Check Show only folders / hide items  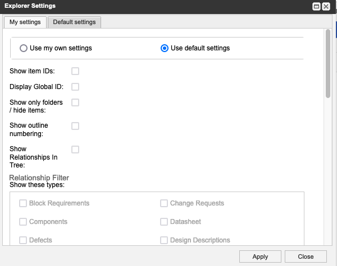pos(75,102)
